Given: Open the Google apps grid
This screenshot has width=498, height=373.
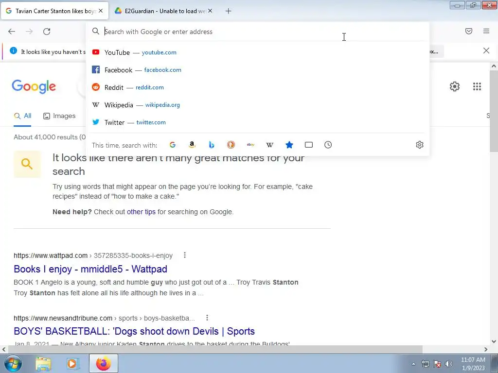Looking at the screenshot, I should coord(477,86).
